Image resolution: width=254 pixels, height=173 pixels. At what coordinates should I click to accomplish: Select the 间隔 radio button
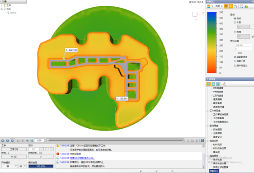click(235, 32)
